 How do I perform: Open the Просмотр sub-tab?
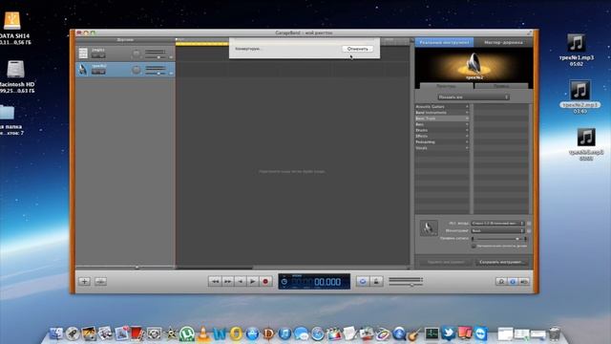(x=446, y=86)
